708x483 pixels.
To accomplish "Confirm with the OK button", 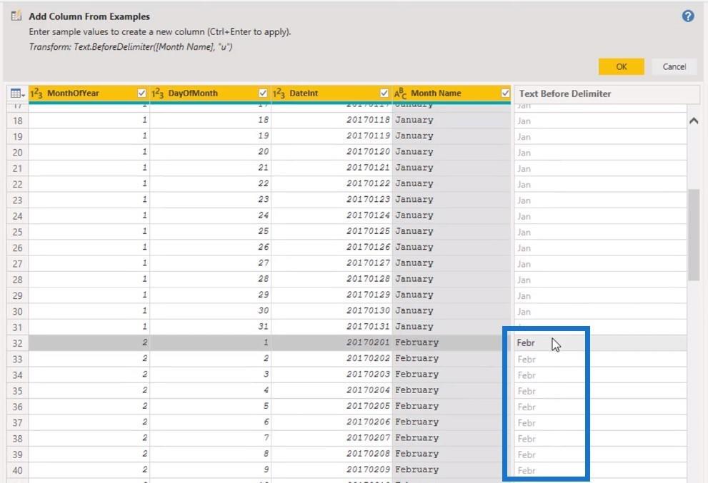I will (622, 67).
